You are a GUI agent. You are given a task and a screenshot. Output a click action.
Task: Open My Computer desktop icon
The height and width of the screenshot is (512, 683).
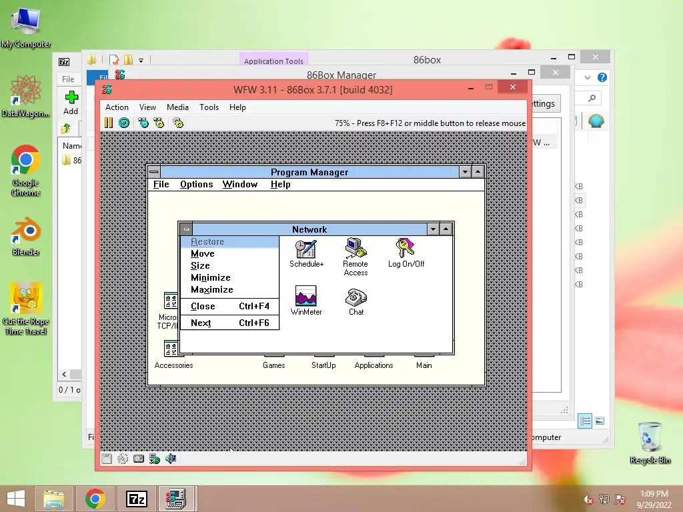click(26, 27)
